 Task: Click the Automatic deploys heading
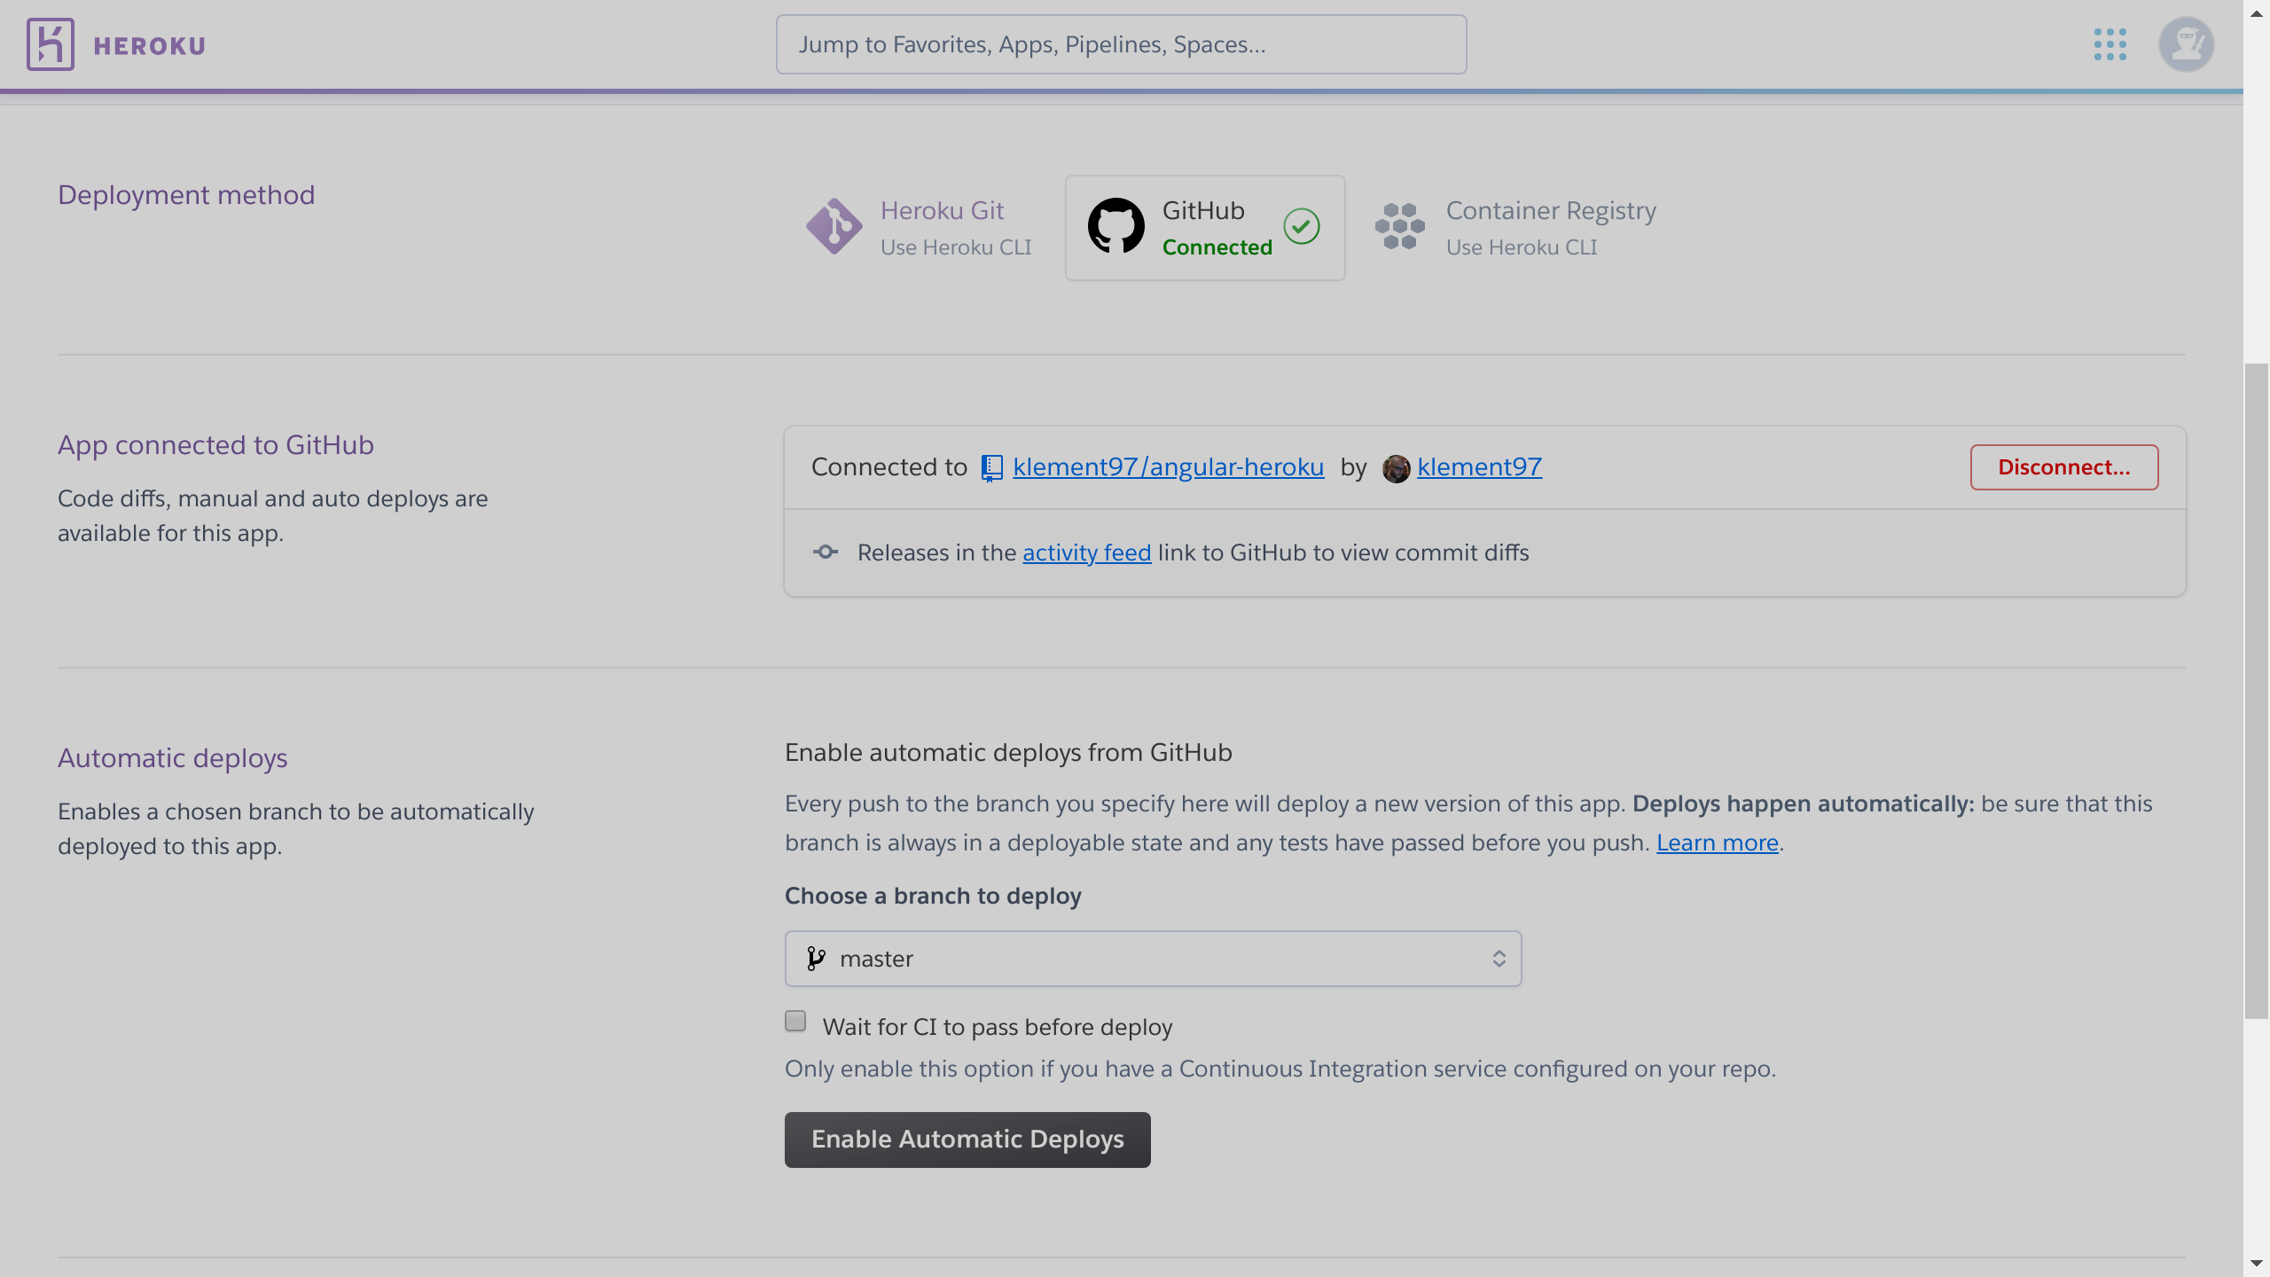(172, 758)
